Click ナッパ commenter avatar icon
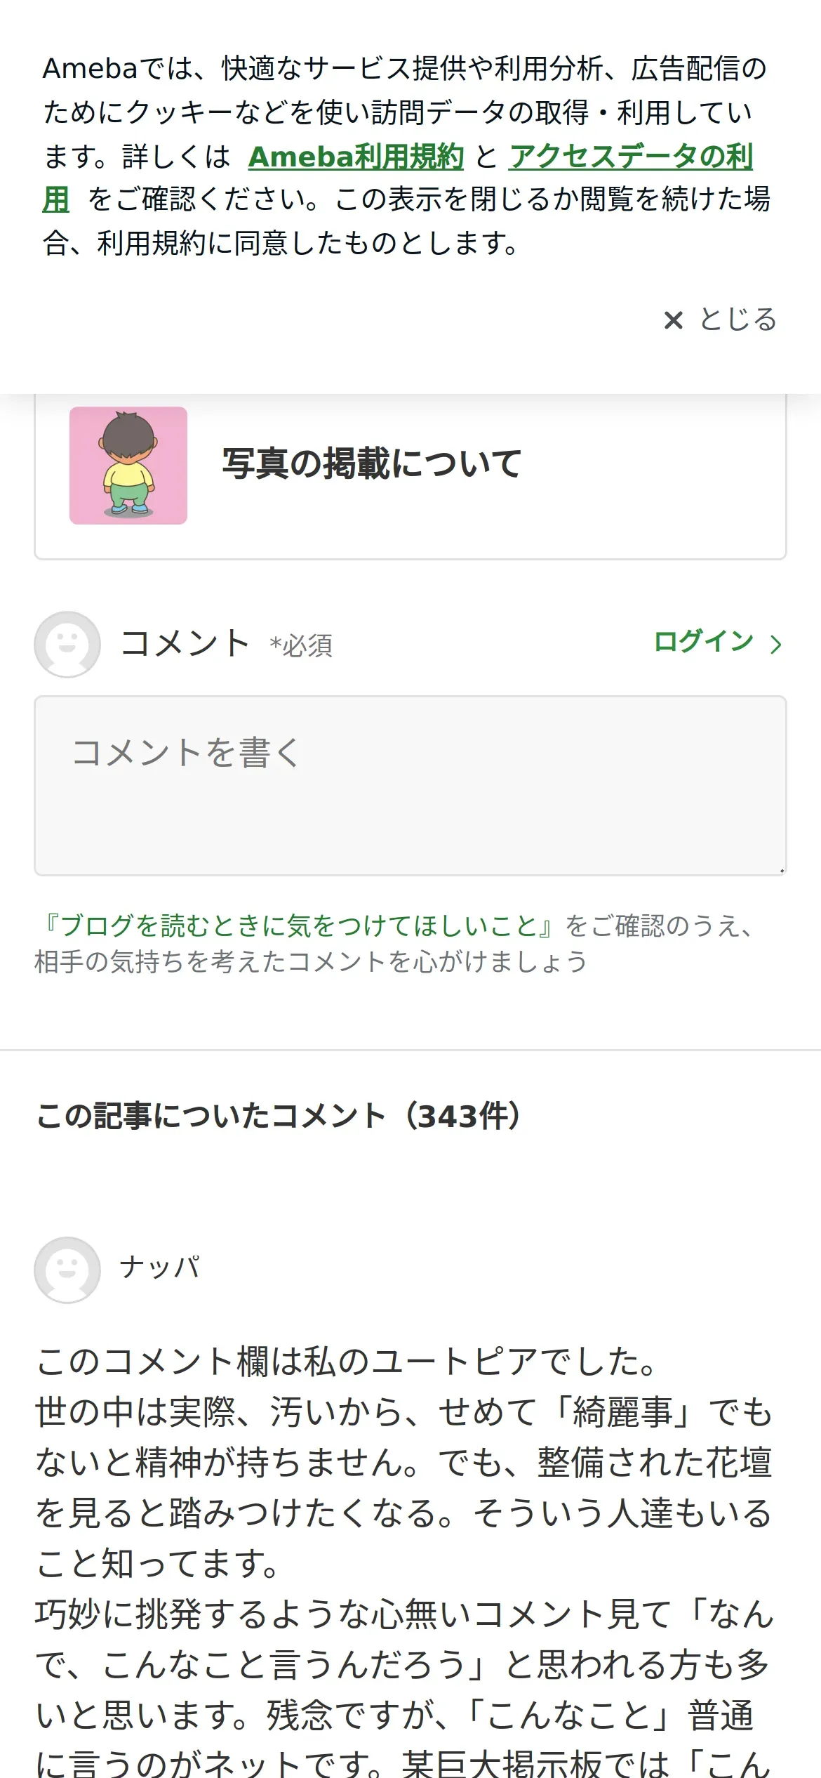This screenshot has height=1778, width=821. [x=67, y=1270]
